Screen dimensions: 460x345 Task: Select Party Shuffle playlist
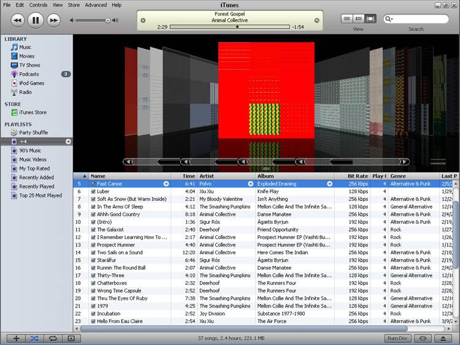click(33, 132)
